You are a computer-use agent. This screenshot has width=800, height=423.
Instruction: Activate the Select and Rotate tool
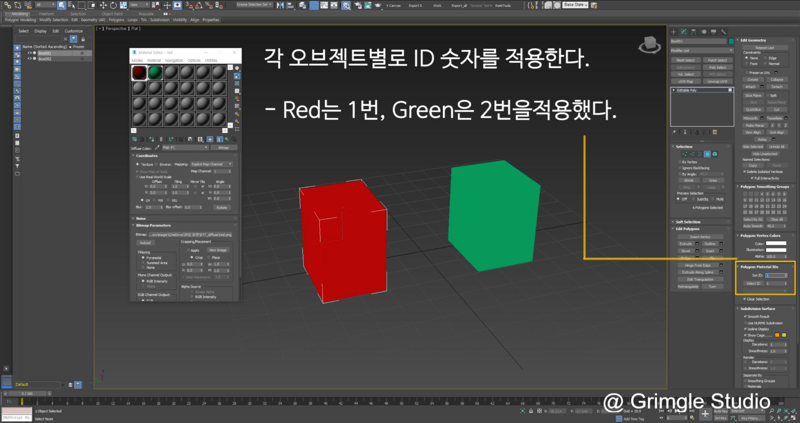pyautogui.click(x=113, y=5)
